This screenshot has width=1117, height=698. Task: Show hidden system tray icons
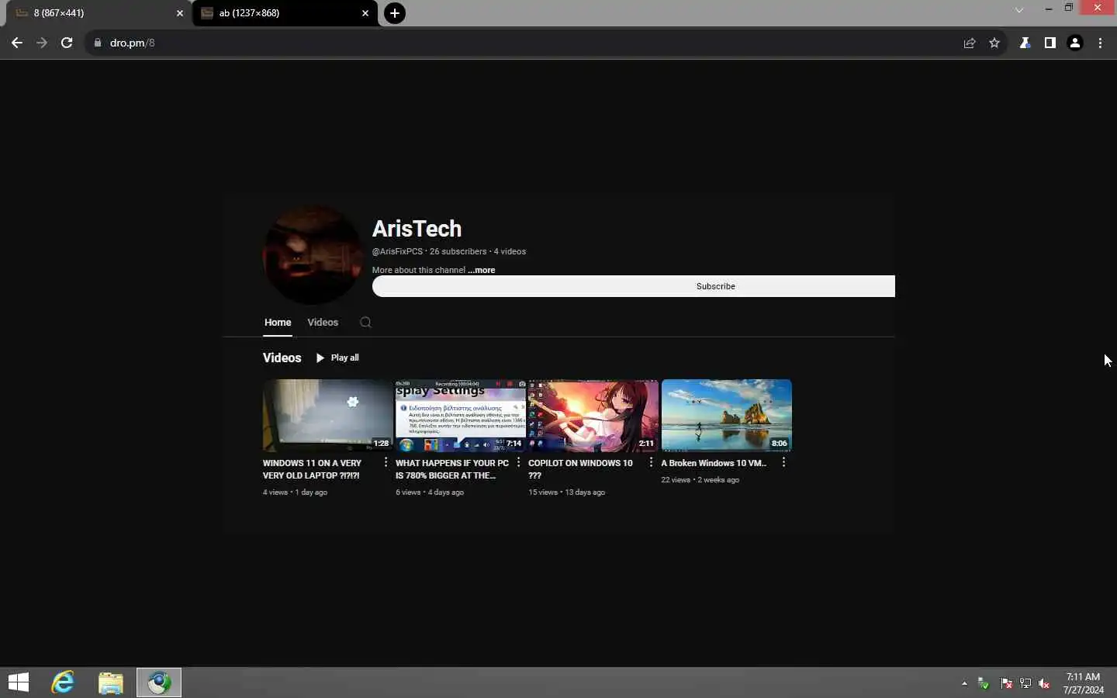[964, 683]
